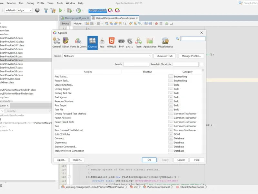Viewport: 258px width, 194px height.
Task: Open the Editor options category
Action: [65, 43]
